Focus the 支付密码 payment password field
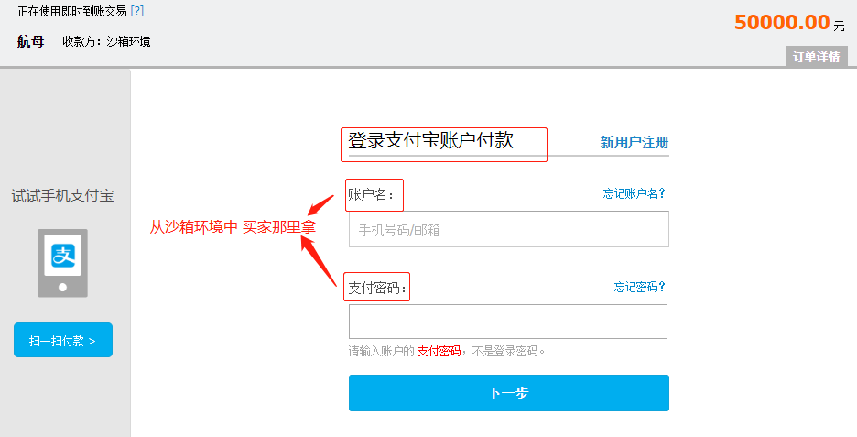 click(x=508, y=322)
